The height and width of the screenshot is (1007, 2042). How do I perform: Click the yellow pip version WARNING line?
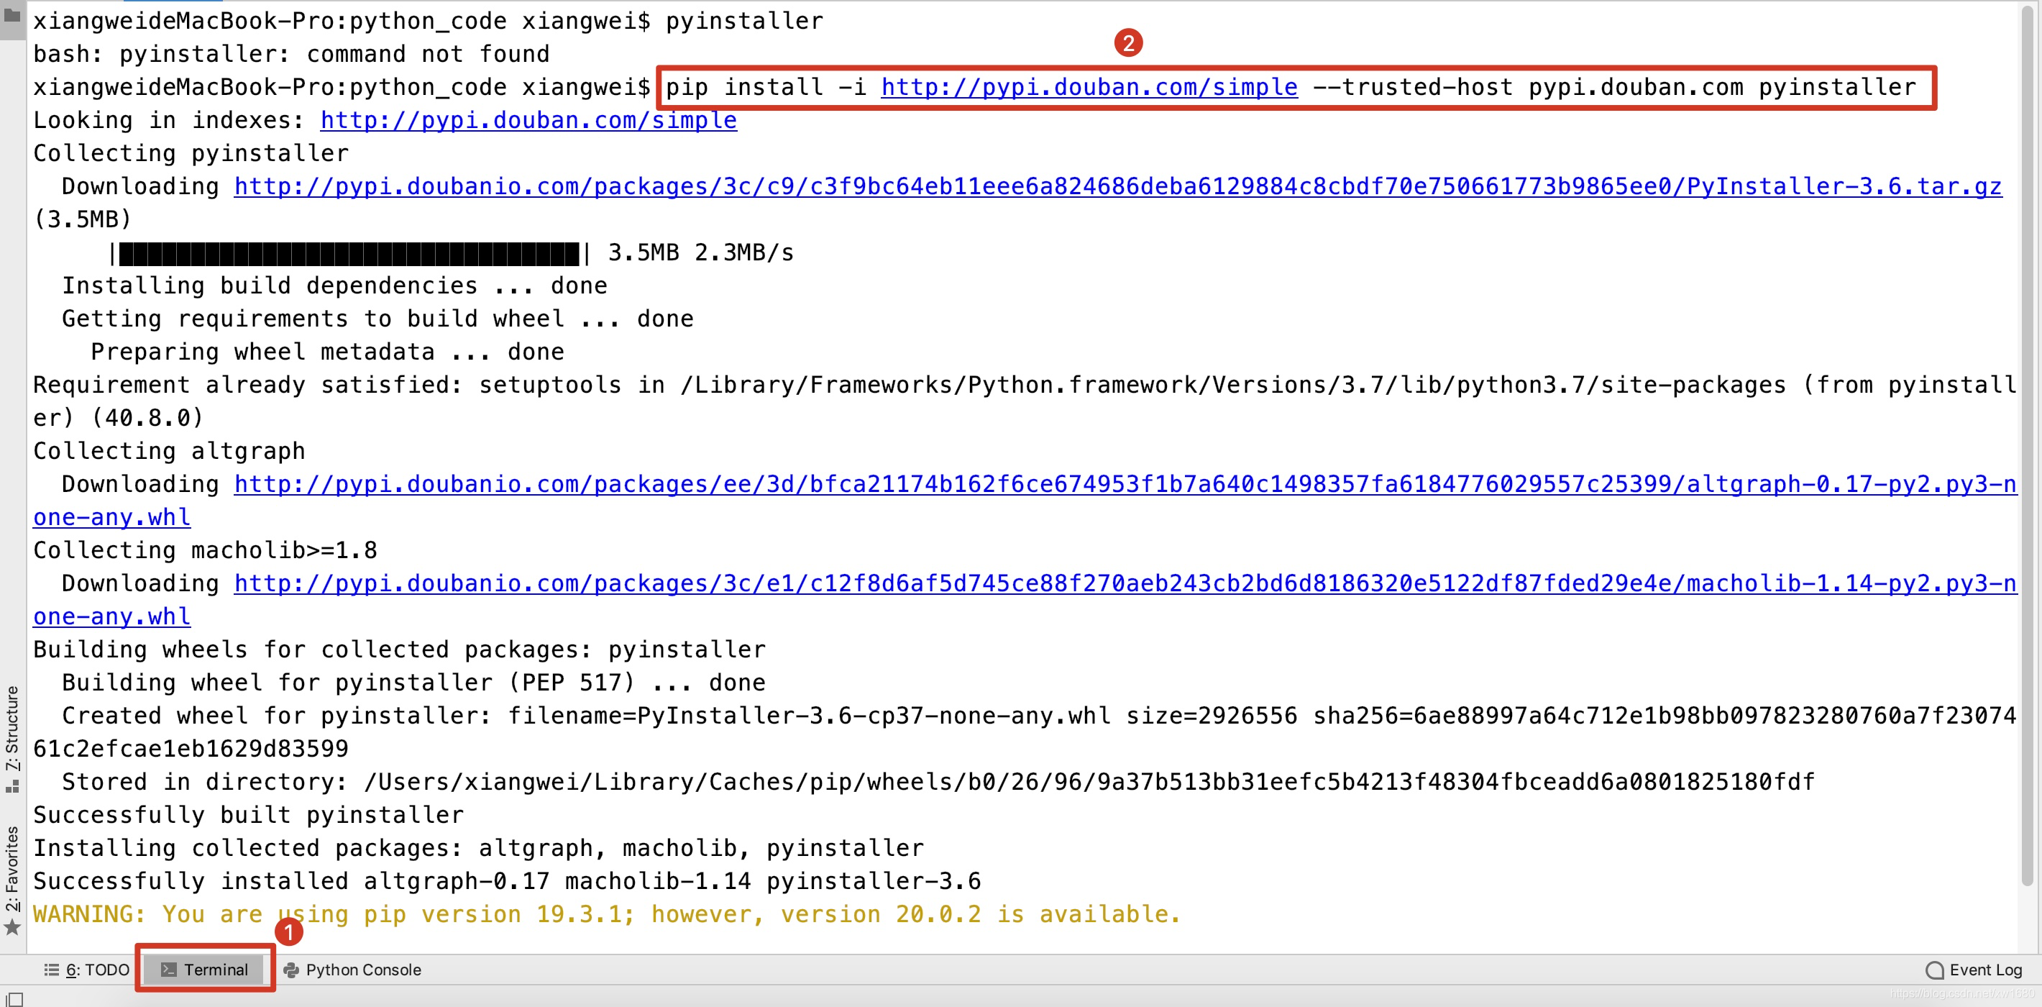(608, 914)
